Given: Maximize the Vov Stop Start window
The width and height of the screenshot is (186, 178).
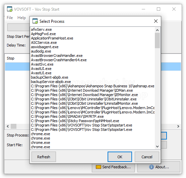Looking at the screenshot, I should (x=159, y=9).
